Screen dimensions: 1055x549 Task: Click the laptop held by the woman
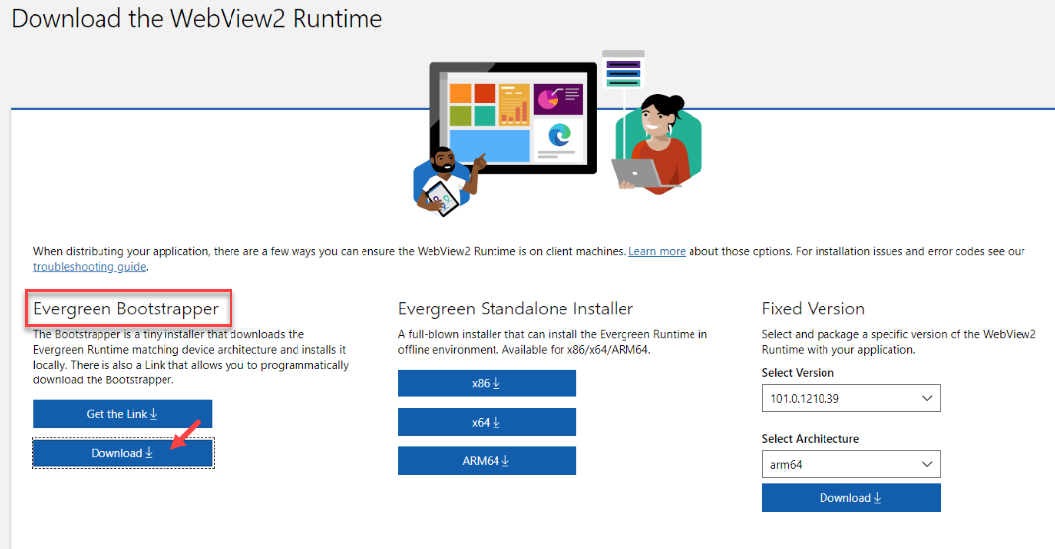coord(636,172)
